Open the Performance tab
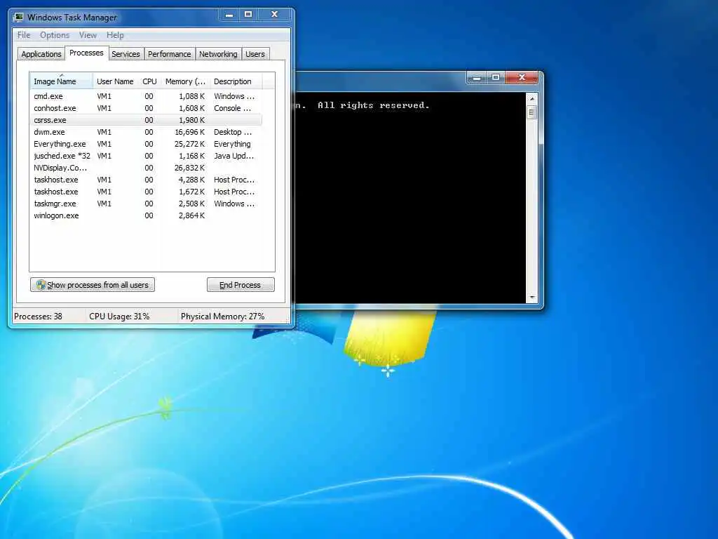Screen dimensions: 718x539 pos(169,54)
